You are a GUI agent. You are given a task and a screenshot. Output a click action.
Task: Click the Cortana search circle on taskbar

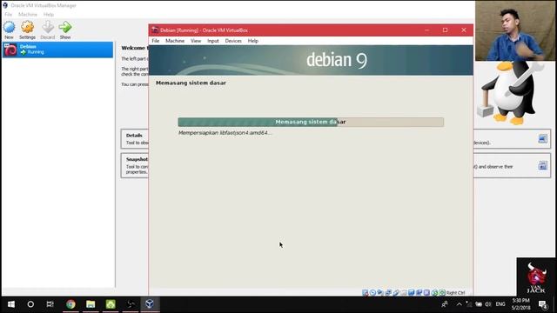click(30, 304)
